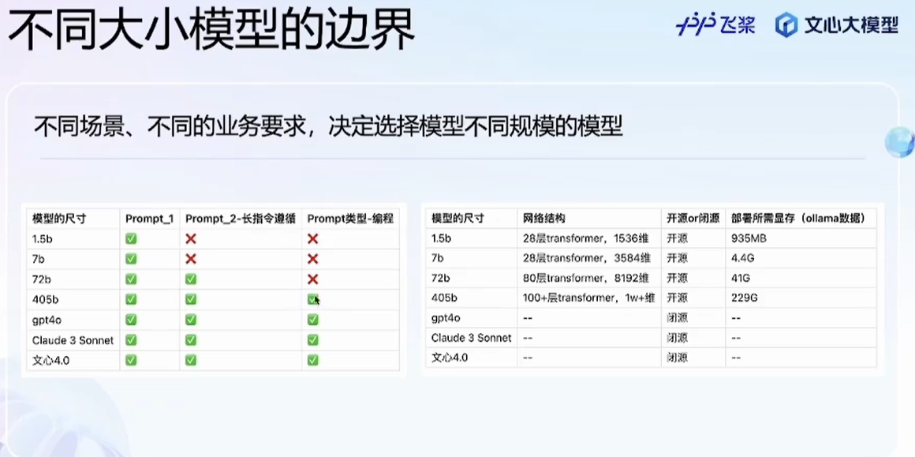Click 模型的尺寸 header in the right table
915x457 pixels.
pos(458,219)
